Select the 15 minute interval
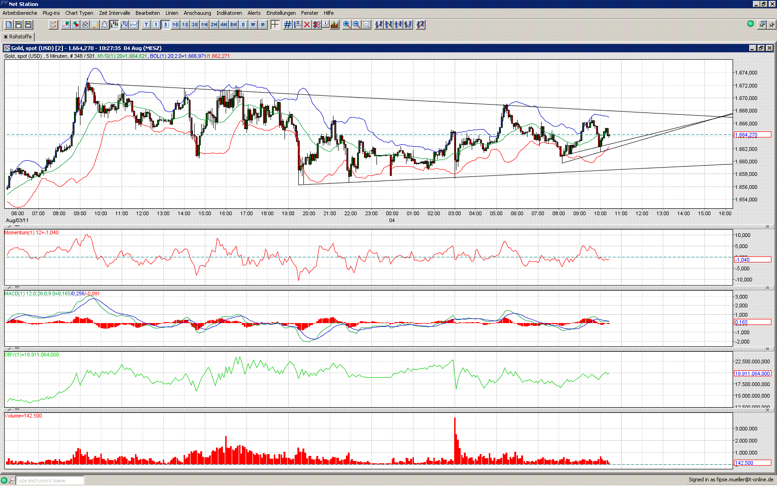The height and width of the screenshot is (486, 777). 185,25
